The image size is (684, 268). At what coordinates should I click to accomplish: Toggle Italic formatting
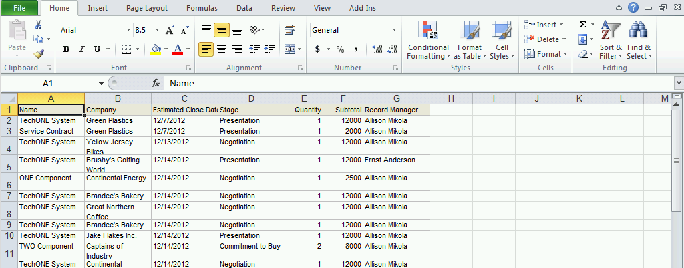coord(81,49)
